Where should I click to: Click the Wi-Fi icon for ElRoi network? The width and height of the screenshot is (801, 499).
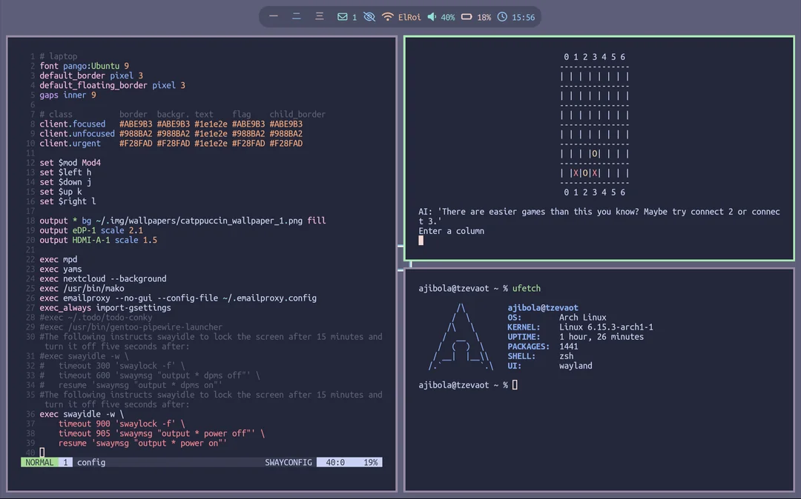point(388,17)
